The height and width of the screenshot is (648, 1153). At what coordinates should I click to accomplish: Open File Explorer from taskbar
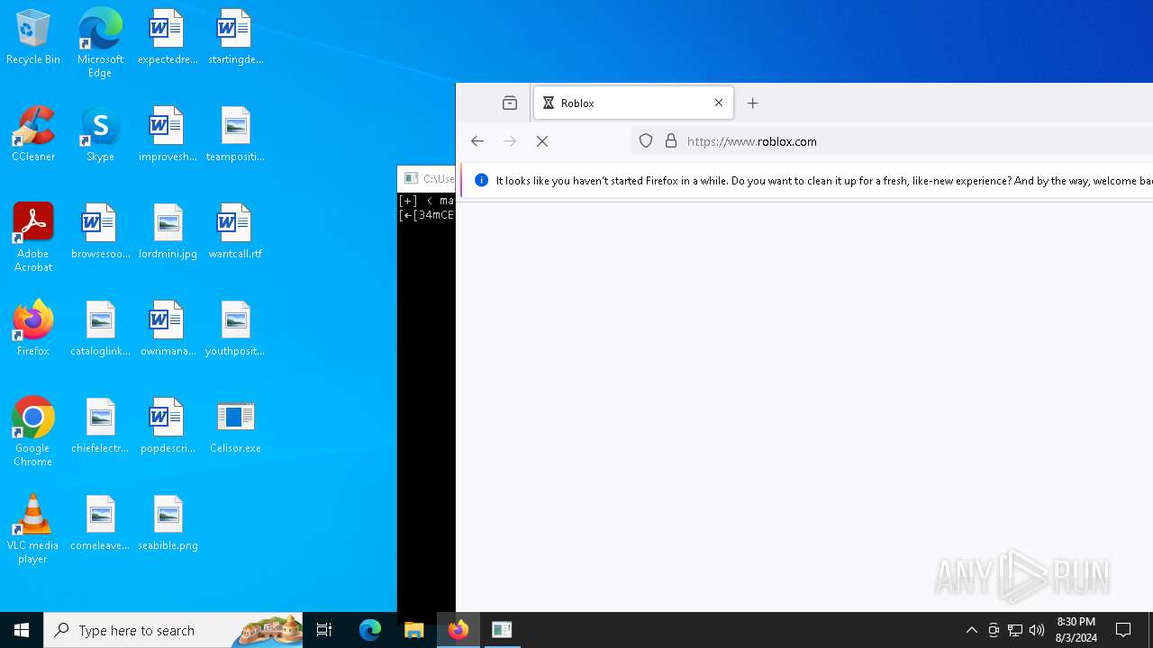(414, 630)
